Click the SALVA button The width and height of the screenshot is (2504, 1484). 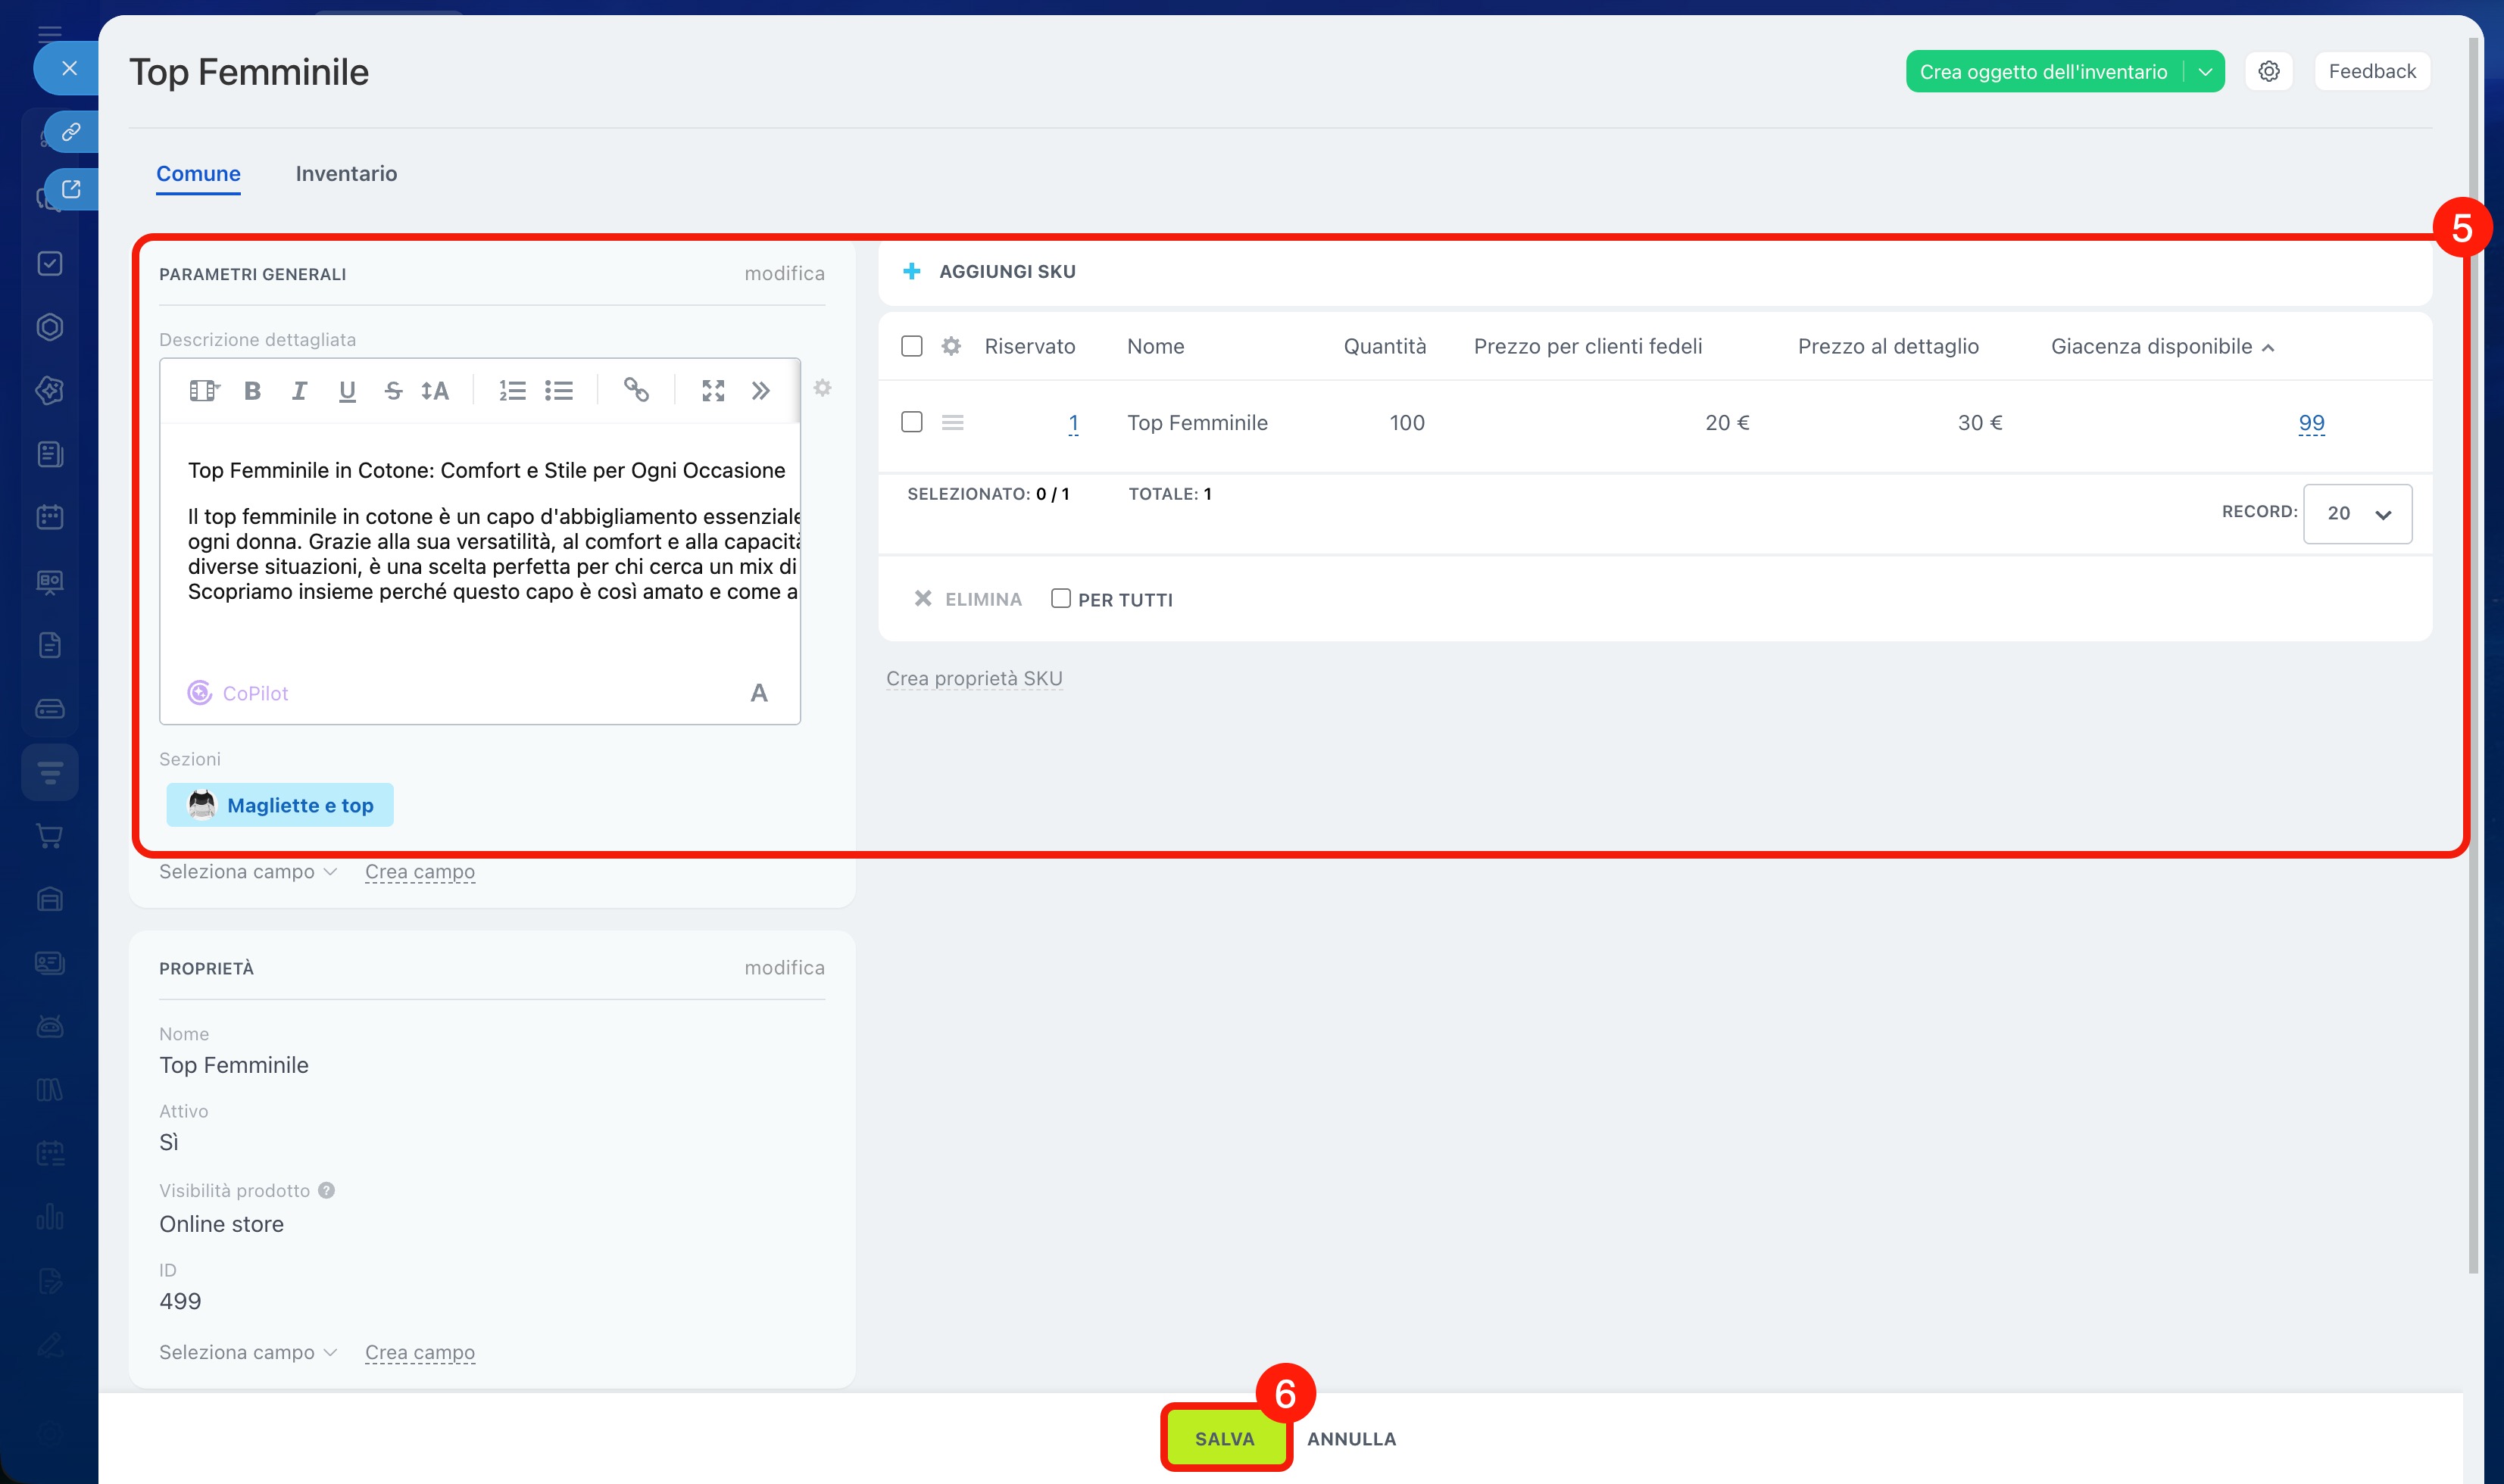click(1225, 1439)
